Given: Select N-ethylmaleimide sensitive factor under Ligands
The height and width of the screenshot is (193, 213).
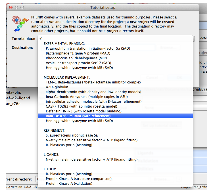Looking at the screenshot, I should [x=91, y=160].
